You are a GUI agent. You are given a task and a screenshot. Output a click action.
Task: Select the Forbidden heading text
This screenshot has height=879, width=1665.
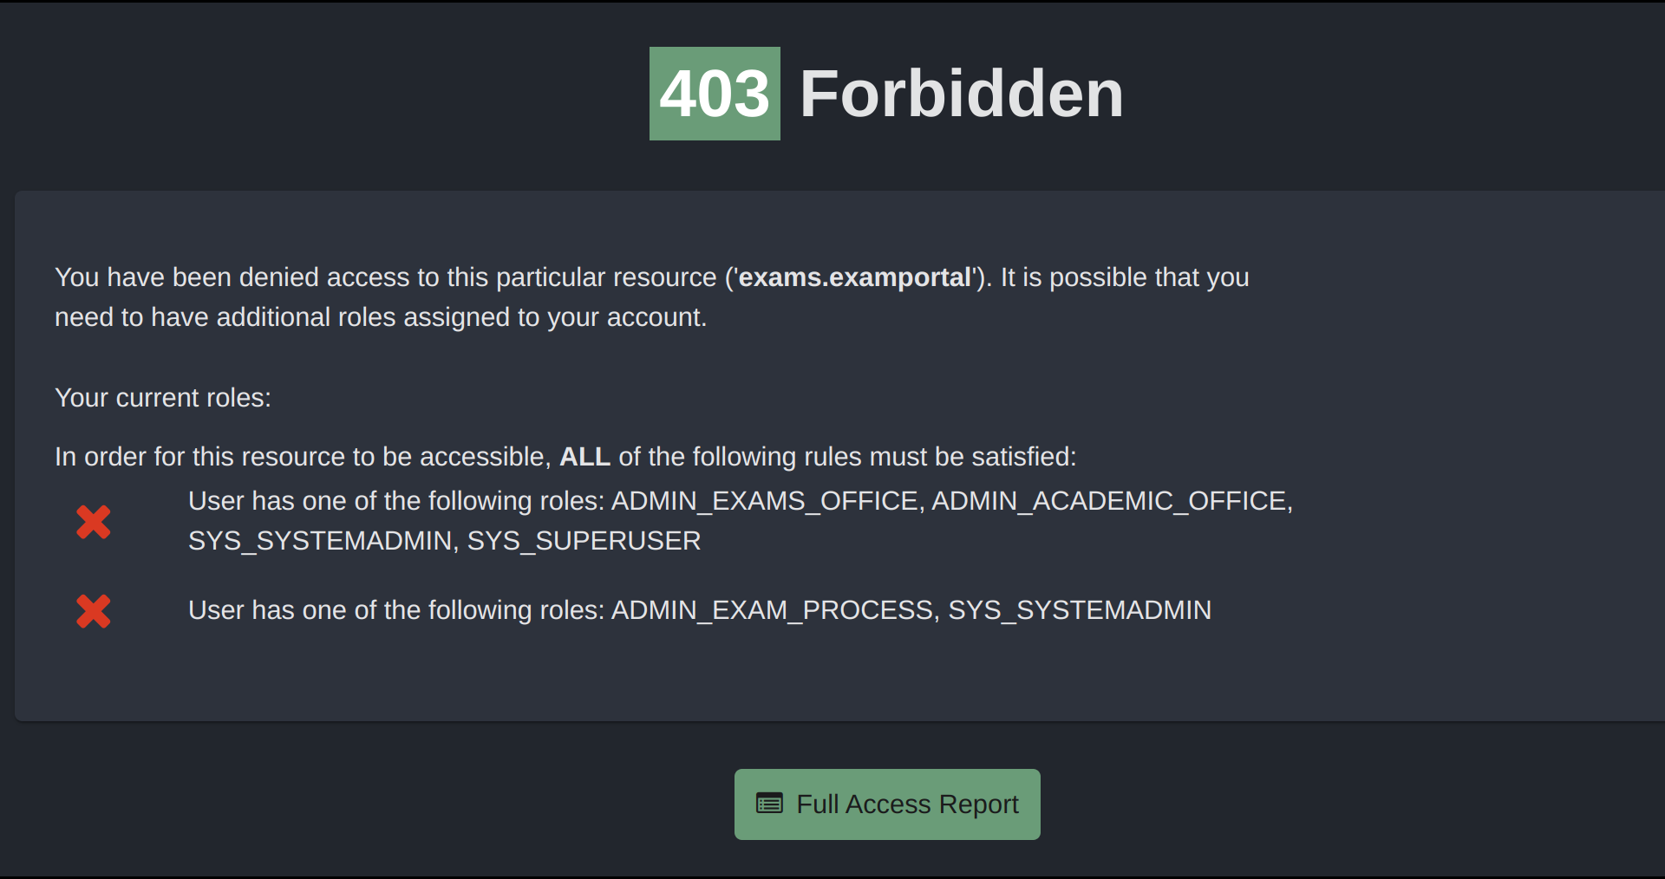pyautogui.click(x=961, y=93)
